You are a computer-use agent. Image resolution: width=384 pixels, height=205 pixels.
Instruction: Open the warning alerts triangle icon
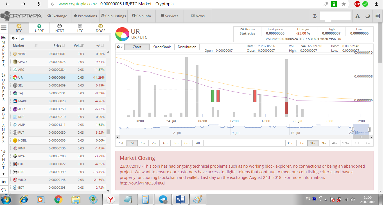click(x=358, y=16)
